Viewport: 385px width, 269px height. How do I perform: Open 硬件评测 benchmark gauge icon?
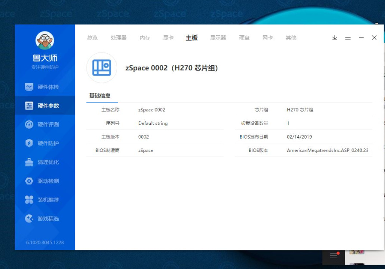coord(29,124)
